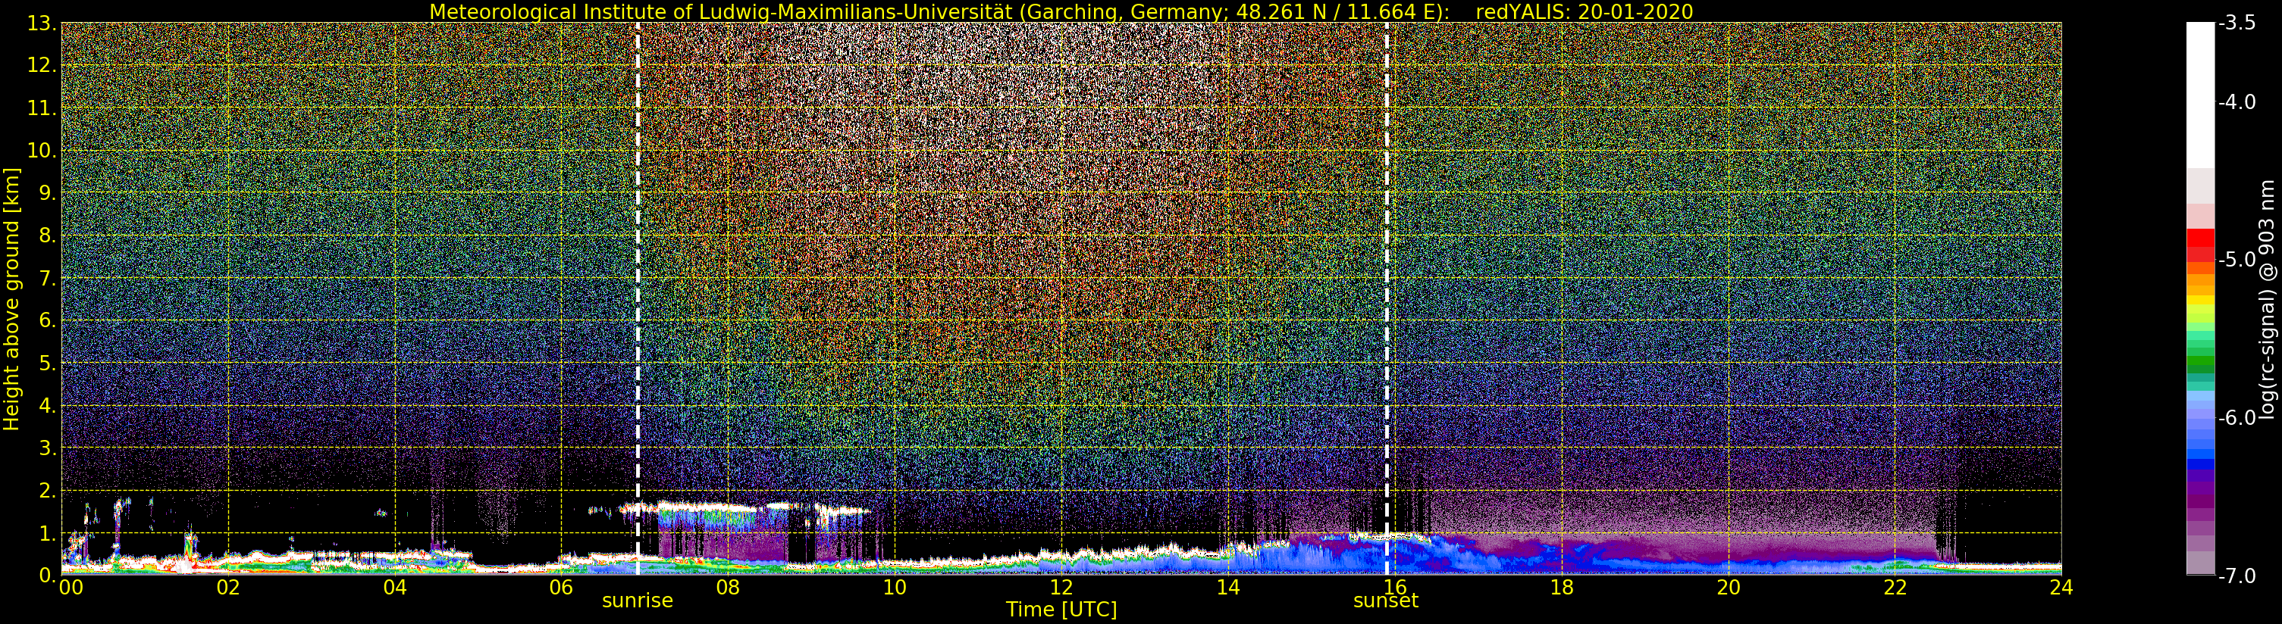This screenshot has height=624, width=2282.
Task: Click the height axis tick '12.'
Action: click(42, 65)
